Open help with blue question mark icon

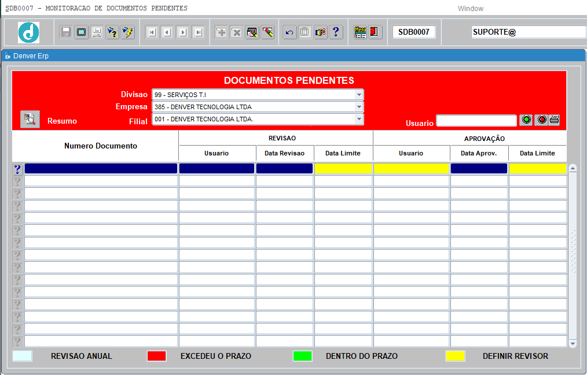336,32
